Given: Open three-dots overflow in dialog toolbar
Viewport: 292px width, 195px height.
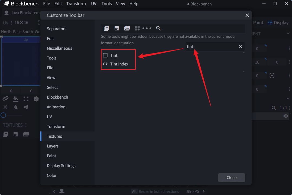Looking at the screenshot, I should tap(147, 28).
